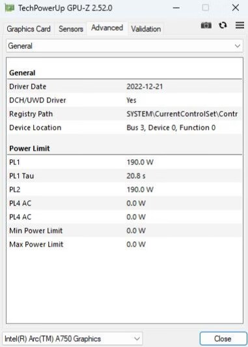
Task: Click the 20.8 s value
Action: pyautogui.click(x=136, y=176)
